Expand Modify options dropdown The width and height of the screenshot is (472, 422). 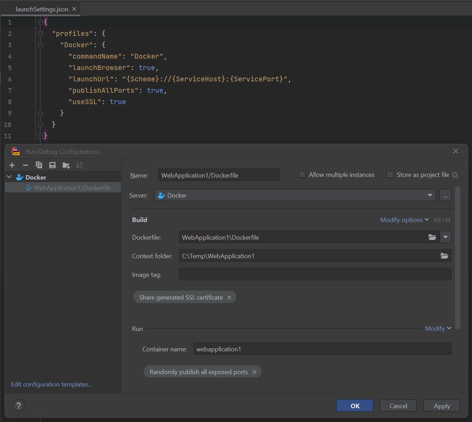pyautogui.click(x=404, y=220)
